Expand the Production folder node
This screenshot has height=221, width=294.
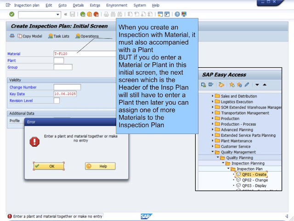212,118
